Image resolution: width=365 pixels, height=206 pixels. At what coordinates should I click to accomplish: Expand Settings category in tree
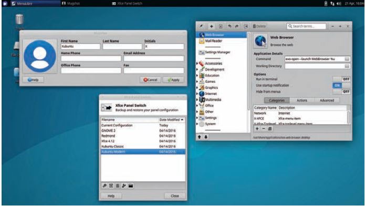tap(197, 118)
